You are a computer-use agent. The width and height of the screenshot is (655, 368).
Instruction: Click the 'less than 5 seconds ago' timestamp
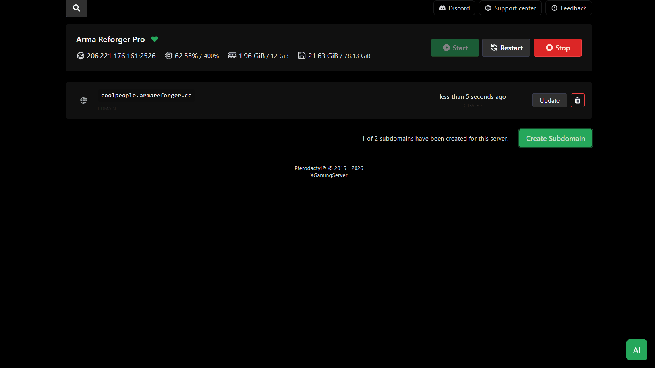473,97
